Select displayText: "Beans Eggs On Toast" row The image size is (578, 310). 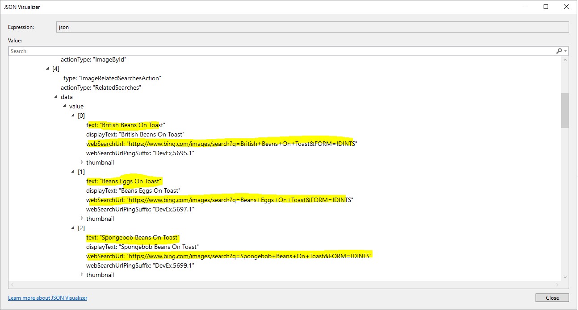click(134, 190)
